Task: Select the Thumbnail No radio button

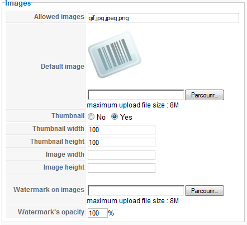Action: click(x=91, y=117)
